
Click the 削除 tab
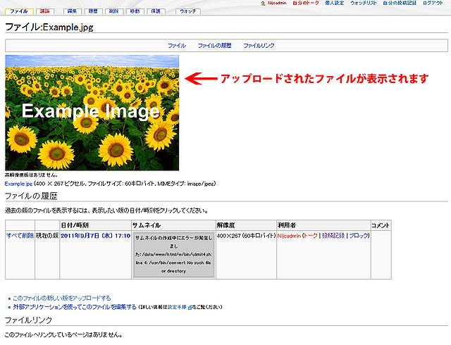click(x=115, y=12)
